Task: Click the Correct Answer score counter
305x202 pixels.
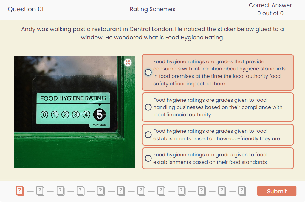Action: point(270,9)
